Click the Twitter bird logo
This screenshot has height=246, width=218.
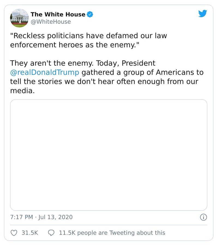coord(203,13)
